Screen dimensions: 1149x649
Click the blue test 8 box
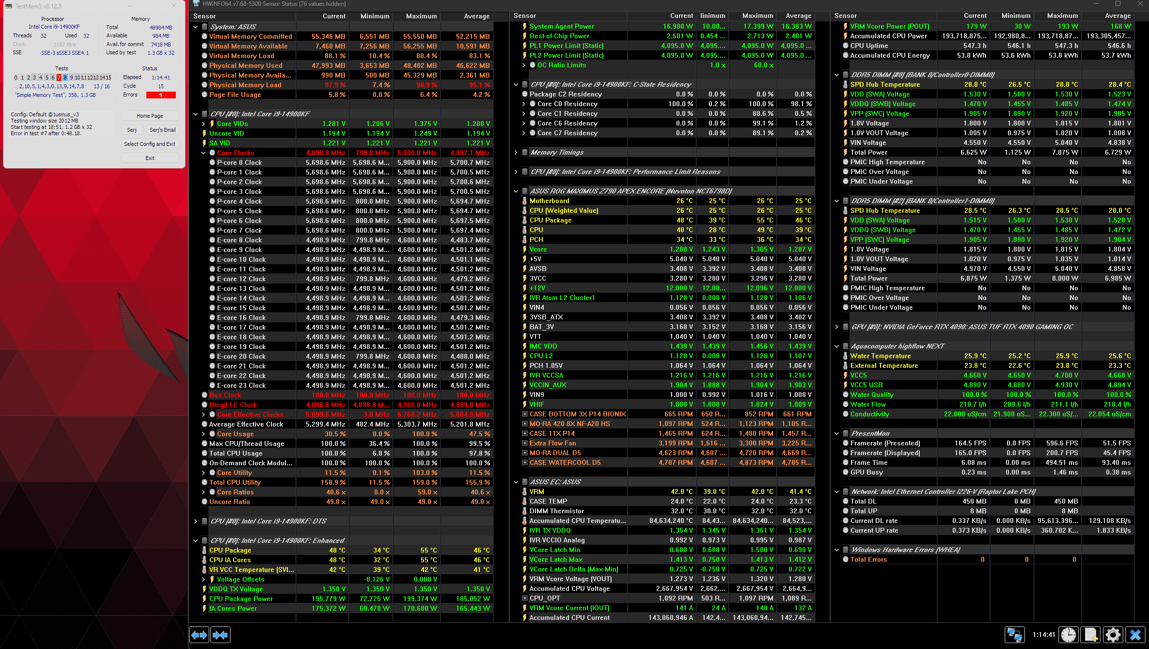click(x=65, y=78)
